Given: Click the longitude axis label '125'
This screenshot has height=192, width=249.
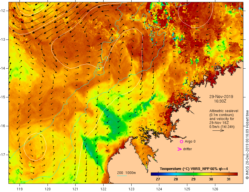Looking at the screenshot, I should pos(187,189).
